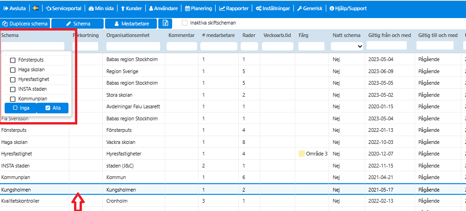The height and width of the screenshot is (211, 466).
Task: Click the Avdelningar Falu Lasarett cell
Action: pyautogui.click(x=133, y=106)
